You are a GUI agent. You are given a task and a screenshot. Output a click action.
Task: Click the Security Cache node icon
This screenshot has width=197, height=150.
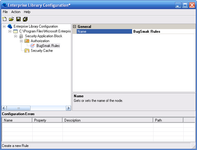(x=27, y=51)
